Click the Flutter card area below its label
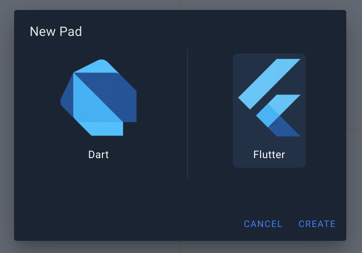The image size is (362, 253). pos(269,164)
